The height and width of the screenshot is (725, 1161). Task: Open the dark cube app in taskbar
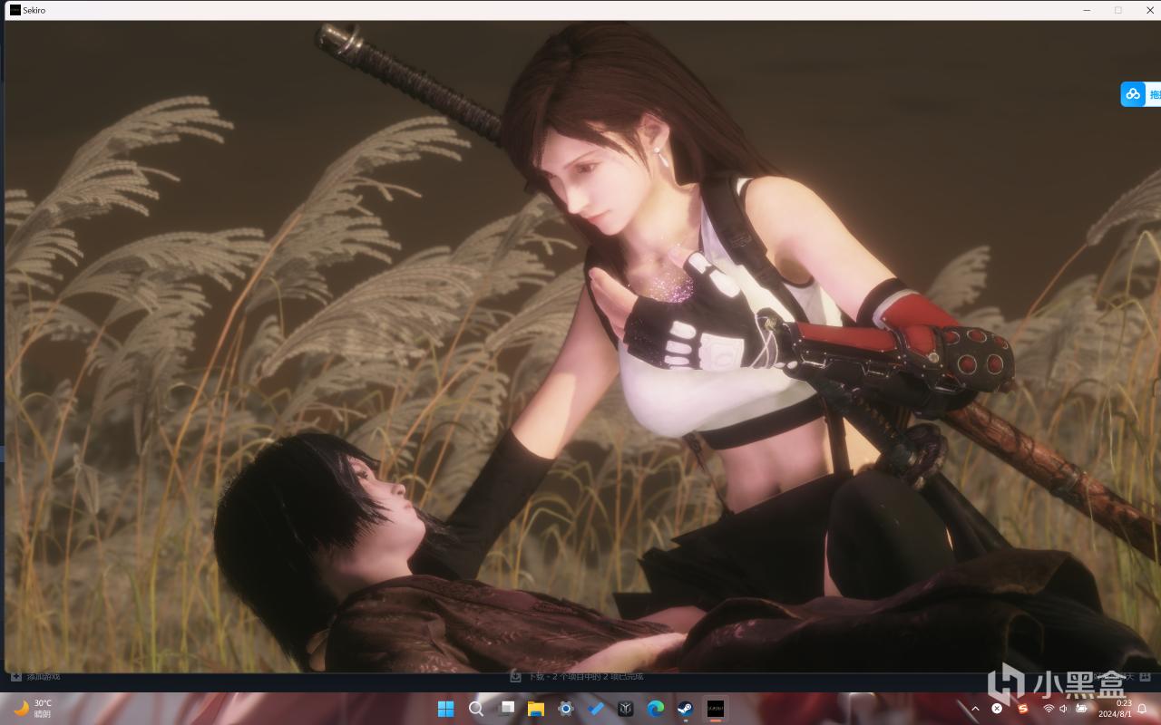tap(625, 709)
